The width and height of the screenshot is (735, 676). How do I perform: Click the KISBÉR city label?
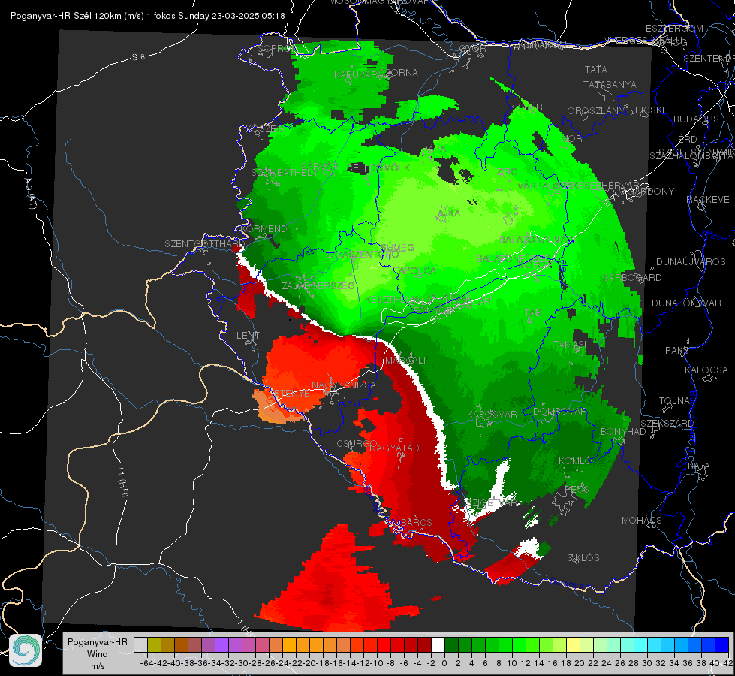[526, 107]
